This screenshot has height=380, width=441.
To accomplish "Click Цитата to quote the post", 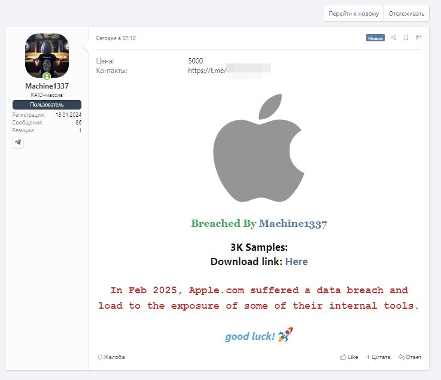I will point(378,357).
